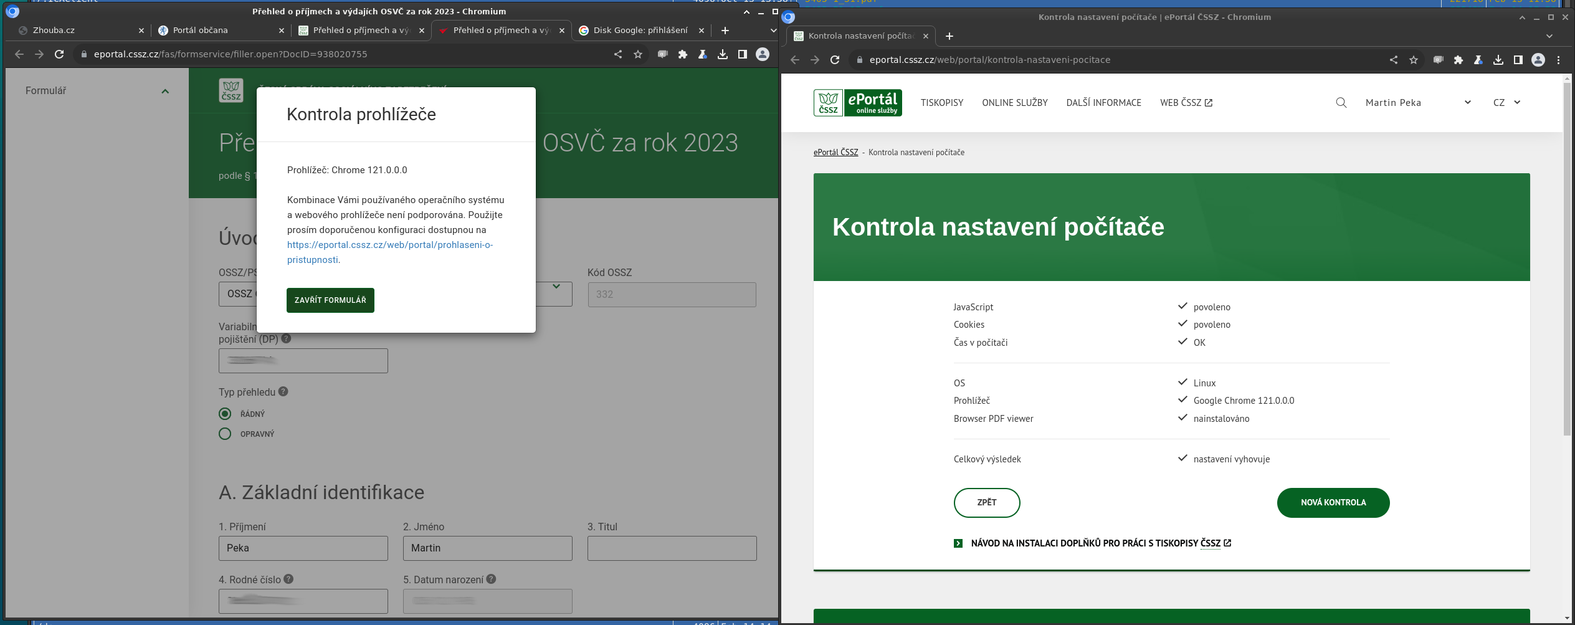The height and width of the screenshot is (625, 1575).
Task: Click the help icon next to Typ přehledu
Action: click(283, 392)
